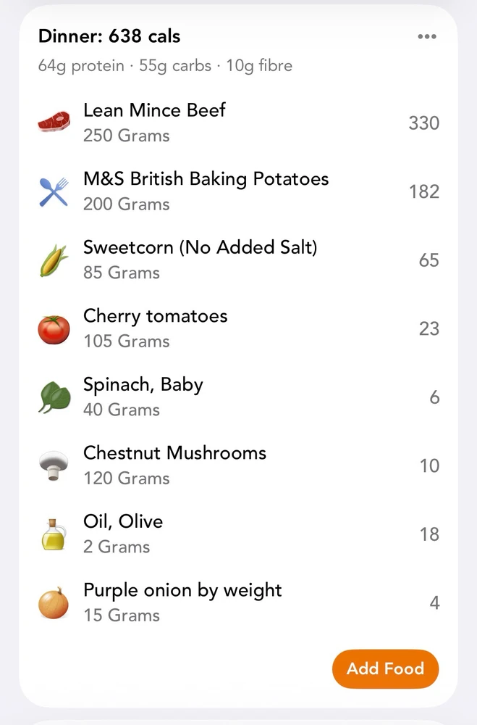This screenshot has height=725, width=477.
Task: Open the three-dot dinner options menu
Action: click(427, 37)
